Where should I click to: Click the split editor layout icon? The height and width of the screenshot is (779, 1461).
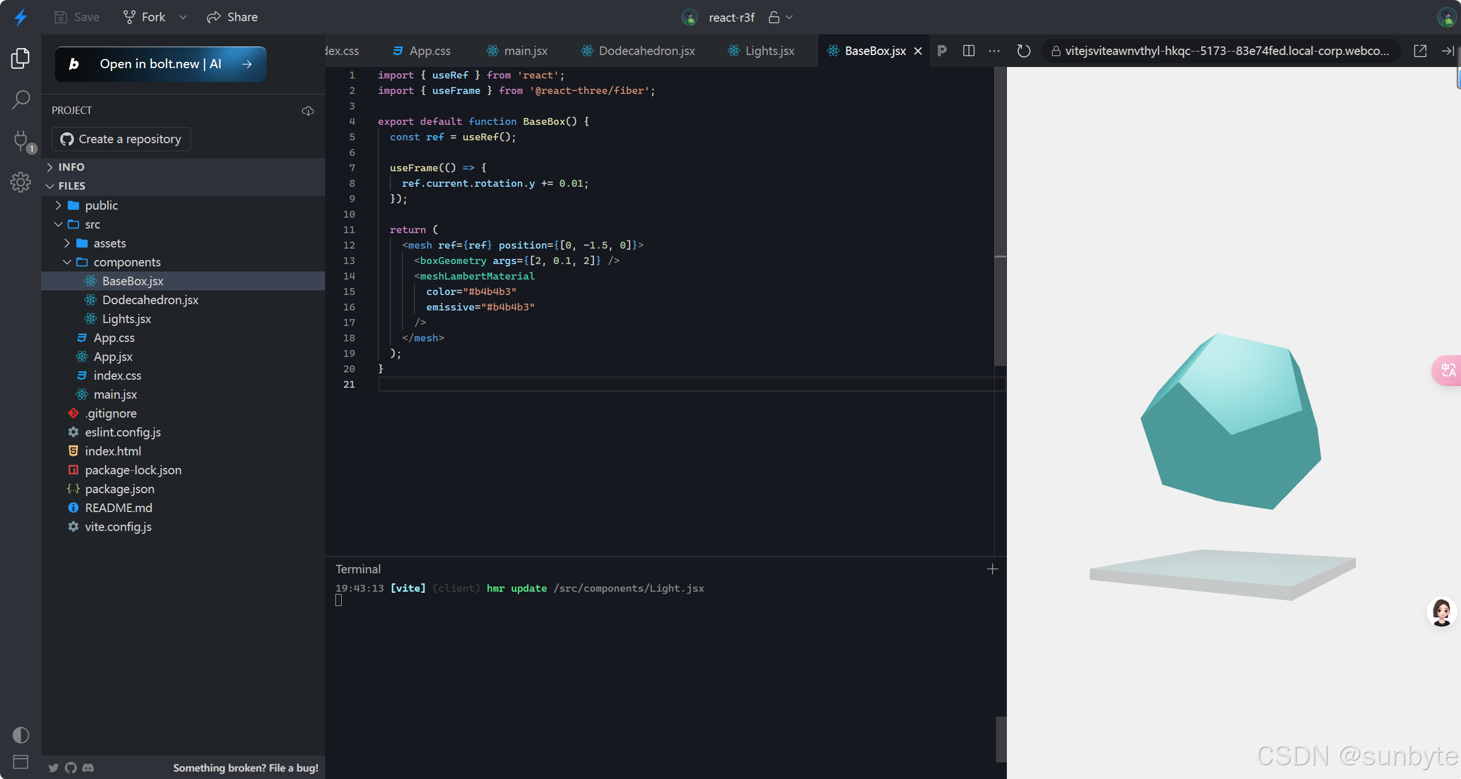pyautogui.click(x=969, y=51)
